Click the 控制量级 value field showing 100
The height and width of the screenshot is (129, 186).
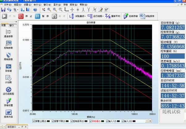pyautogui.click(x=173, y=56)
